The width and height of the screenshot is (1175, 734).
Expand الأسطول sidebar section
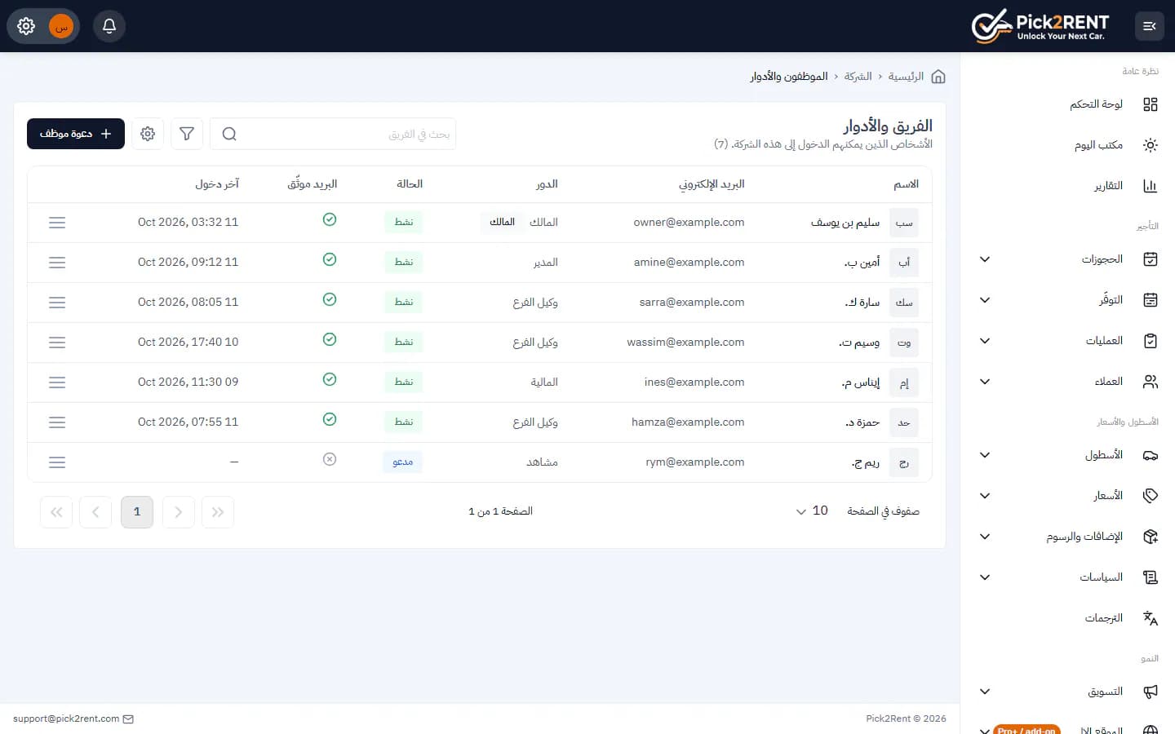985,455
